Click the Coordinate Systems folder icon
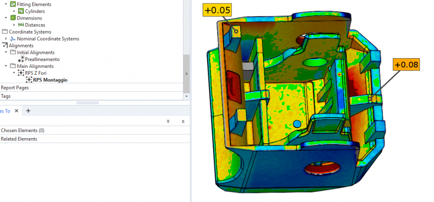Viewport: 434px width, 202px height. coord(5,32)
